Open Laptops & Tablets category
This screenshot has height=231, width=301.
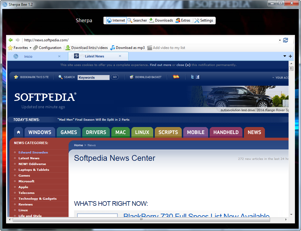coord(34,170)
